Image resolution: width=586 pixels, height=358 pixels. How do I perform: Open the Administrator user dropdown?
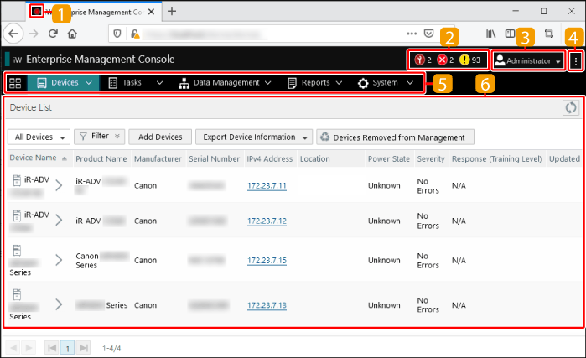coord(527,60)
